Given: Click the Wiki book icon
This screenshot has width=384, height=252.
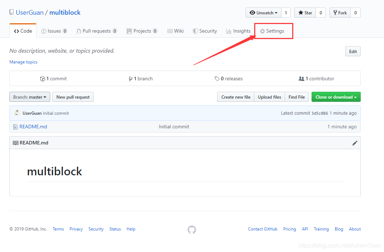Looking at the screenshot, I should coord(170,31).
